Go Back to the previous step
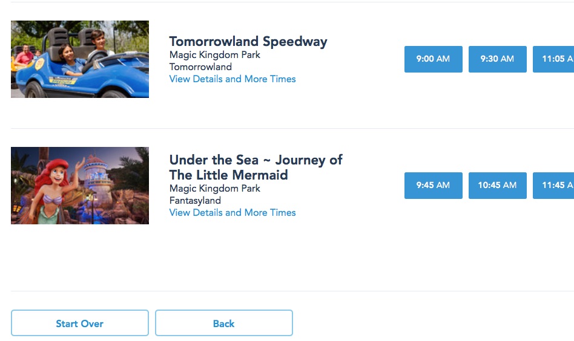The height and width of the screenshot is (341, 574). point(223,323)
